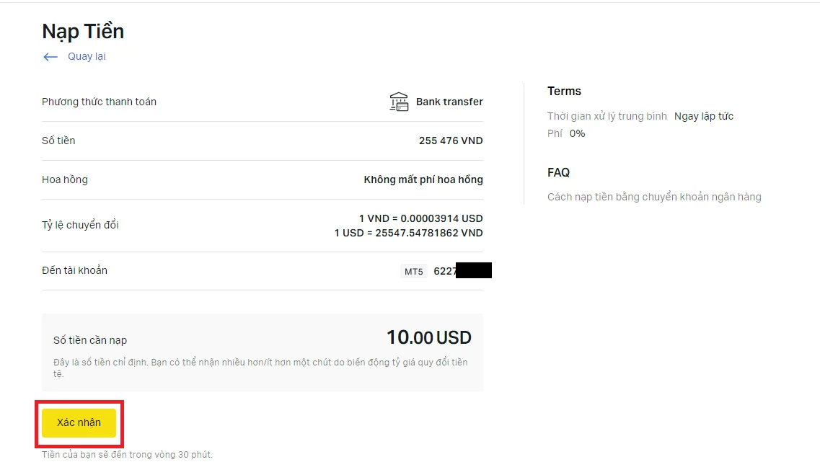Click the 1 VND conversion rate line

click(x=421, y=218)
